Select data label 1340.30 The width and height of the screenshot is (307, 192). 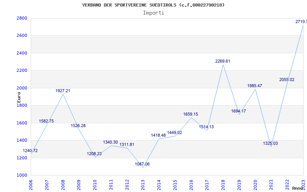click(x=111, y=142)
